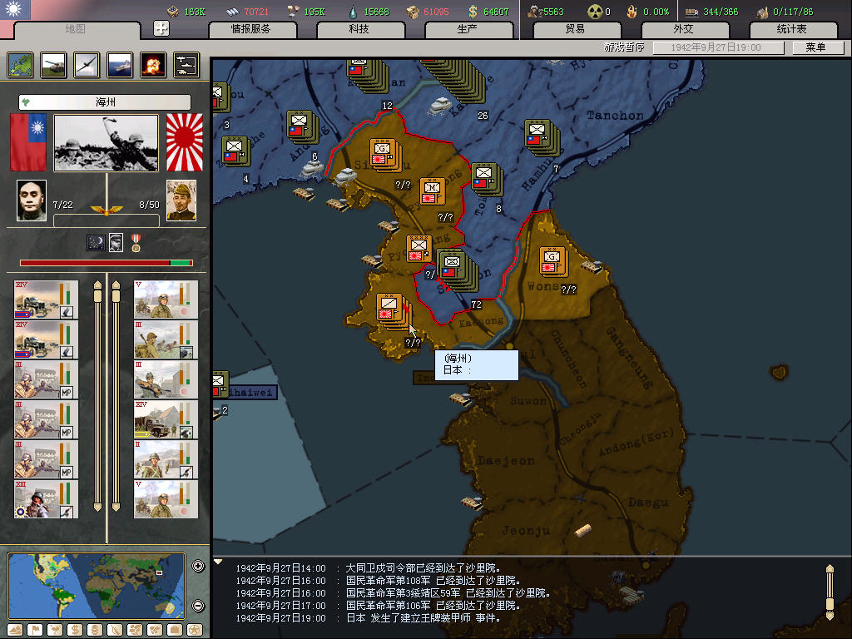
Task: Click the message log scrollbar
Action: point(830,592)
